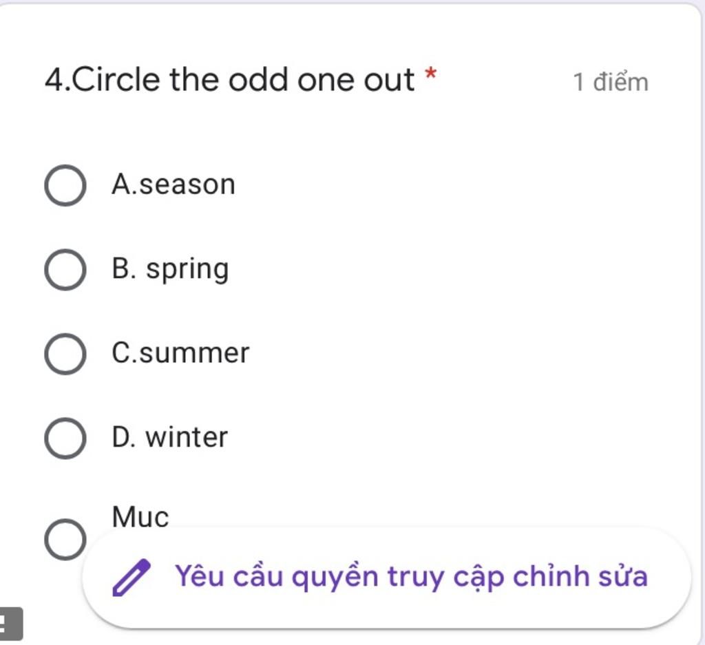Click the 'B. spring' answer label
The image size is (705, 645).
pyautogui.click(x=171, y=269)
